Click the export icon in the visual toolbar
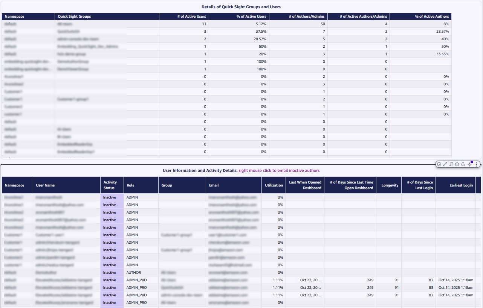The width and height of the screenshot is (483, 308). coord(457,164)
